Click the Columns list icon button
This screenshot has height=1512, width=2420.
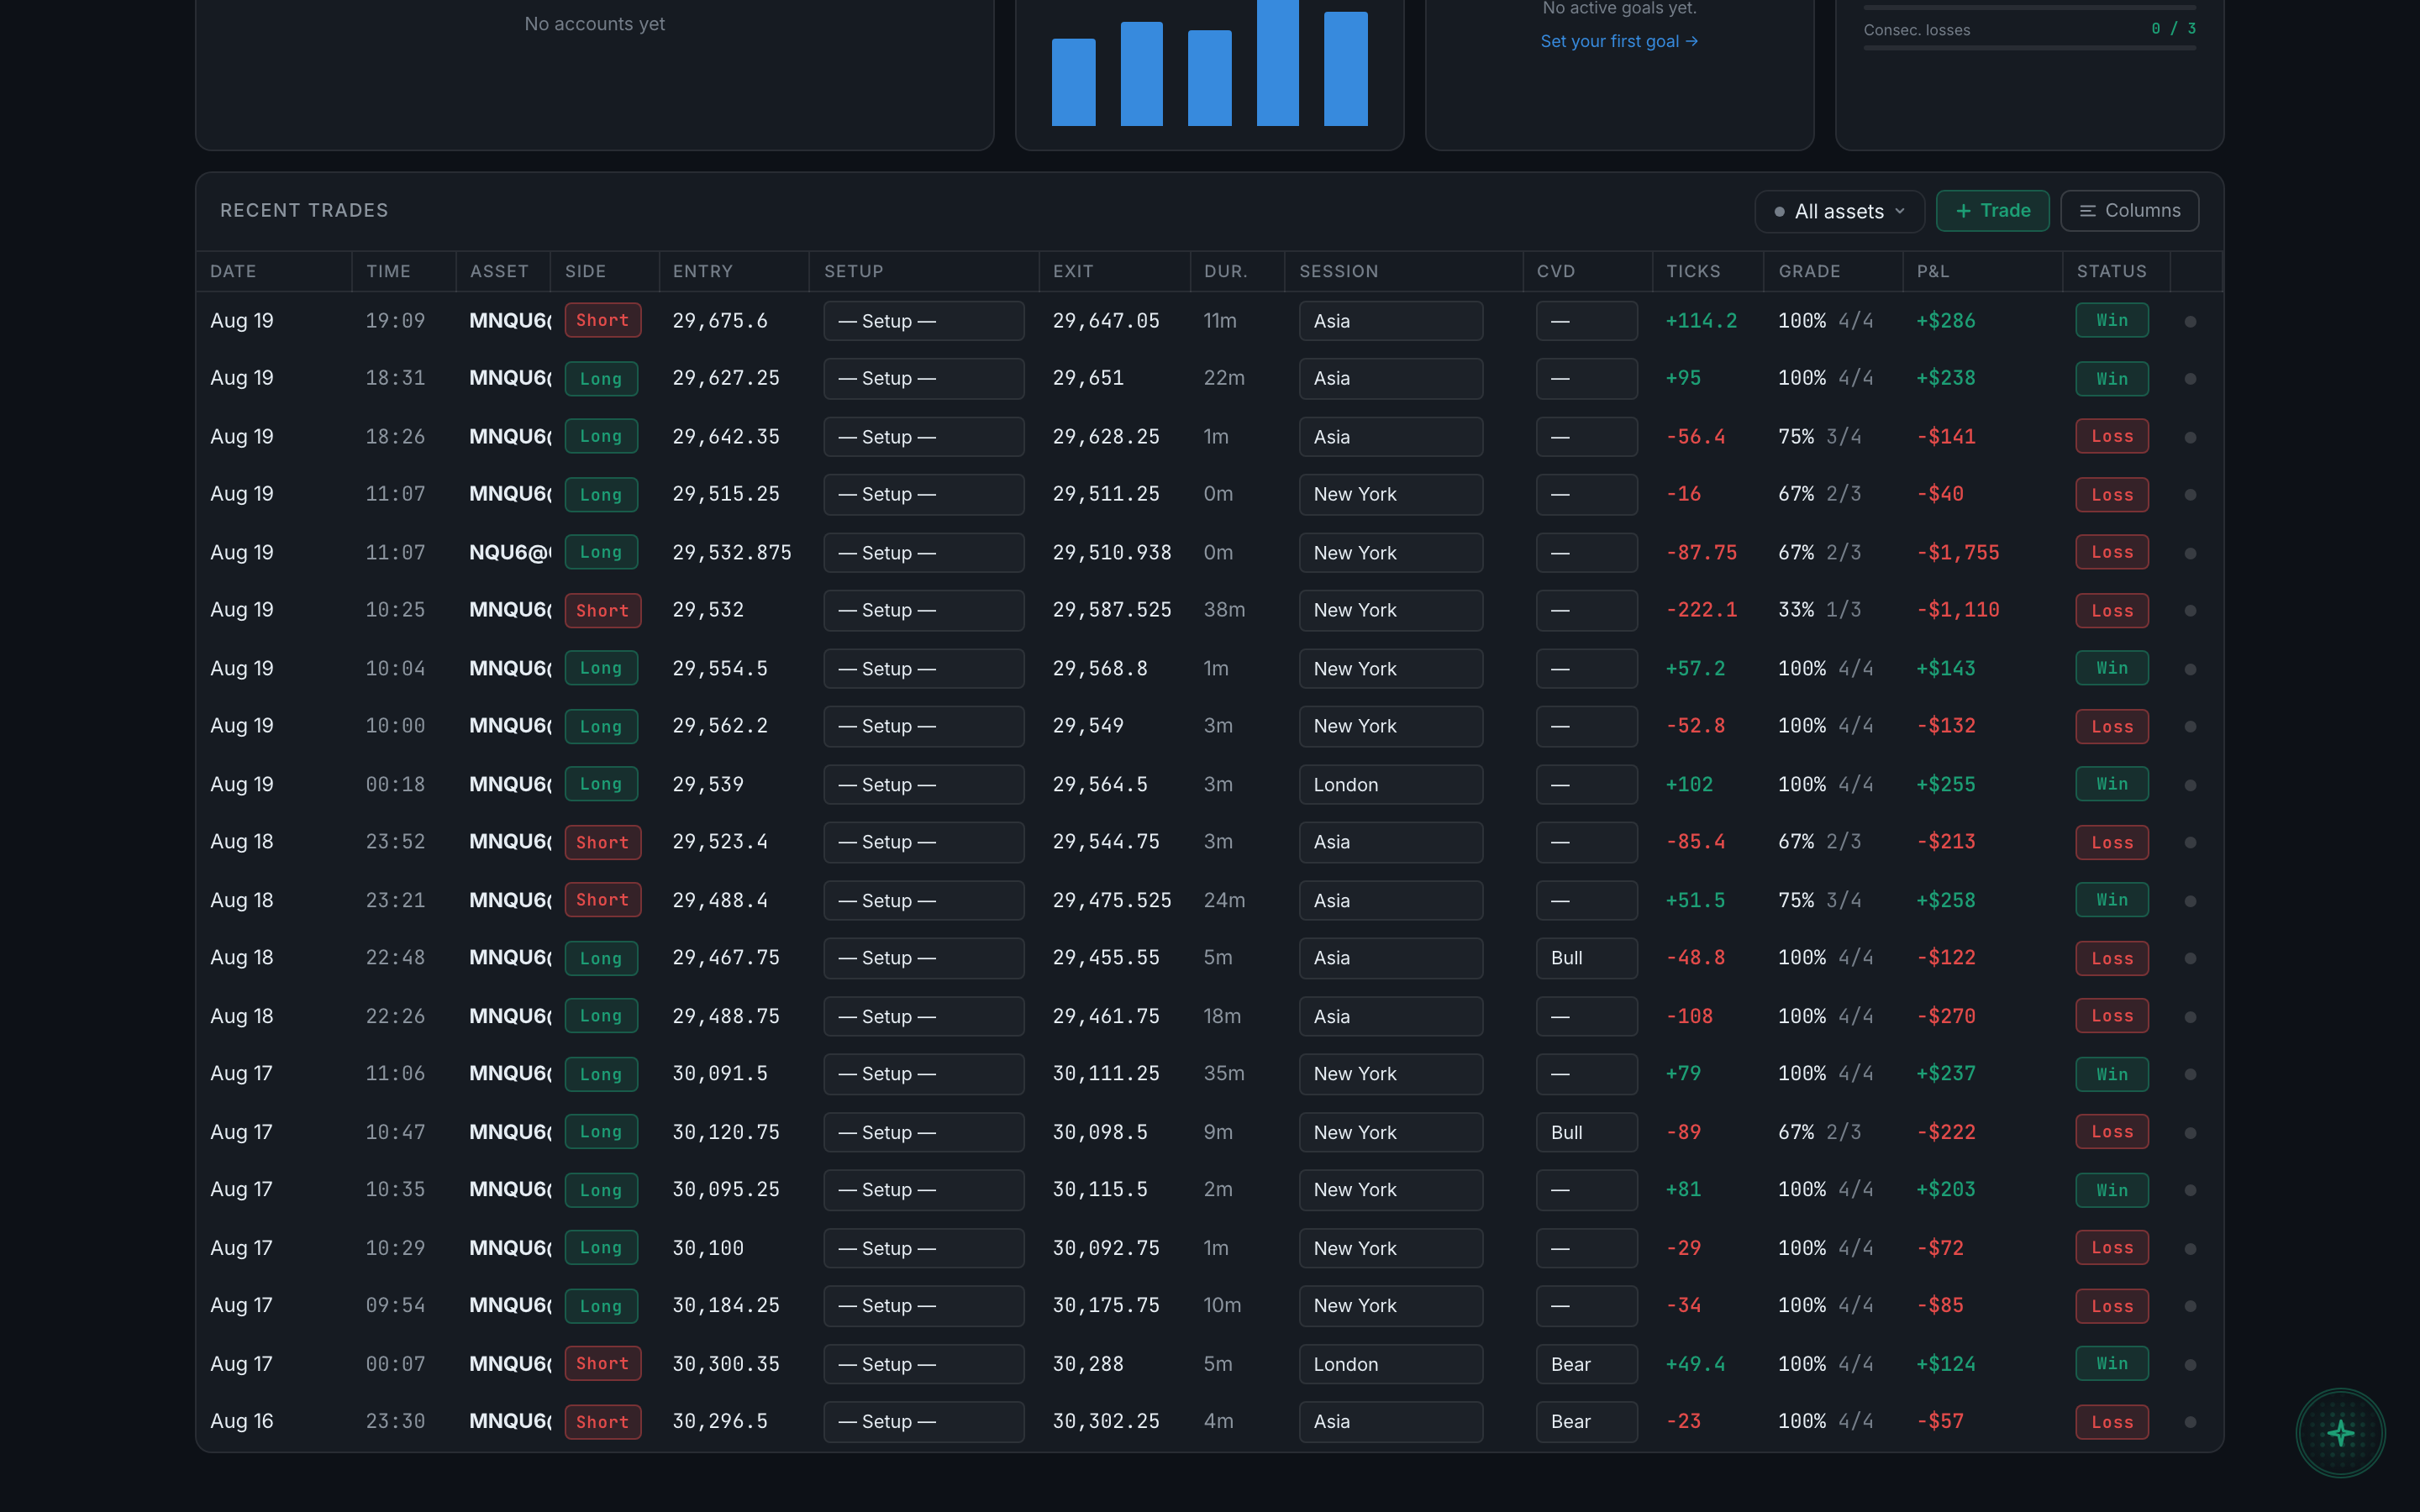click(2130, 211)
